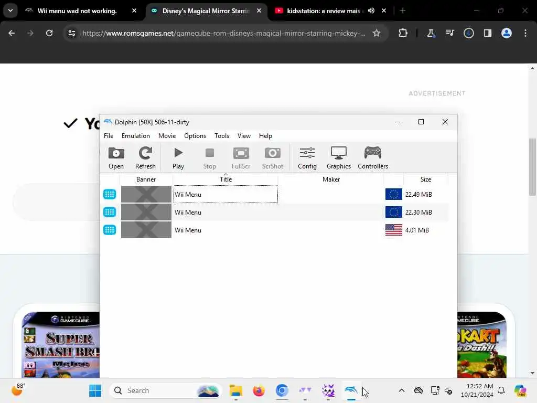Switch to the kidsstation YouTube tab
The width and height of the screenshot is (537, 403).
[323, 11]
